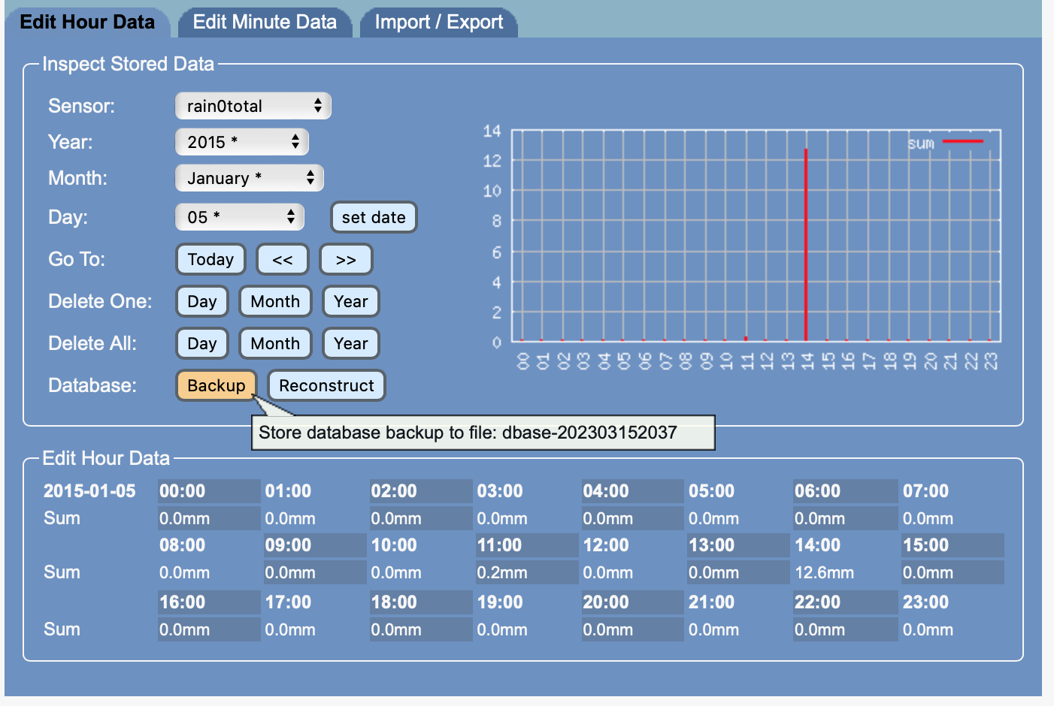
Task: Edit the 20:00 Sum value
Action: click(633, 629)
